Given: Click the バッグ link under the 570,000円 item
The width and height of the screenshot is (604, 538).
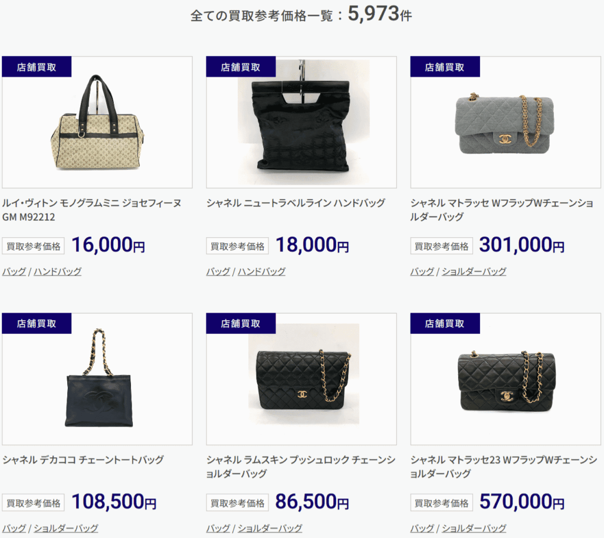Looking at the screenshot, I should point(422,528).
